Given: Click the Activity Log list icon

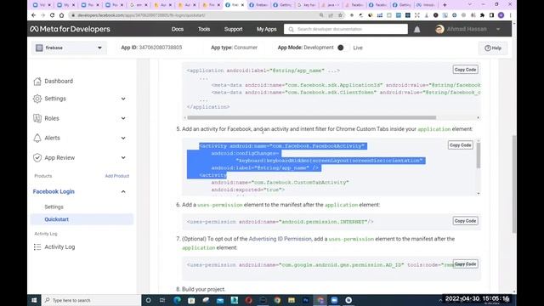Looking at the screenshot, I should point(37,247).
